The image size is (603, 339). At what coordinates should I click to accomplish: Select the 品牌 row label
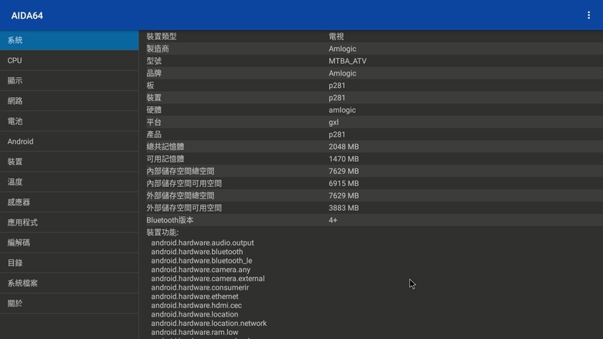coord(154,73)
